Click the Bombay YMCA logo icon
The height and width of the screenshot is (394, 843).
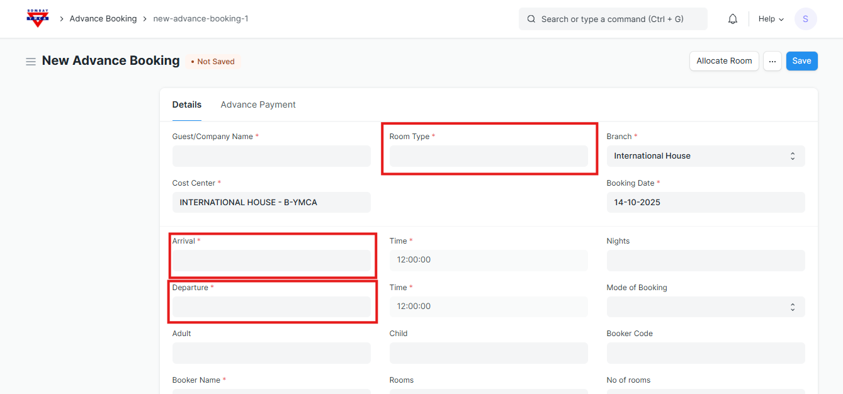coord(38,18)
